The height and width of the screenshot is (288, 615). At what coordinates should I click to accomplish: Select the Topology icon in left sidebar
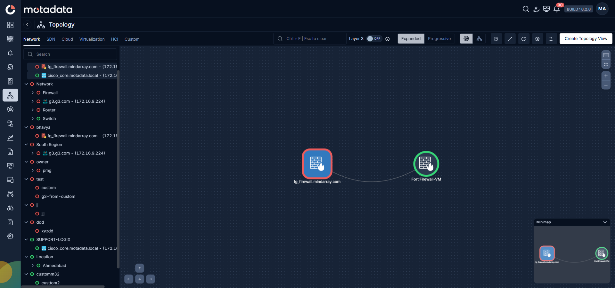[x=10, y=95]
